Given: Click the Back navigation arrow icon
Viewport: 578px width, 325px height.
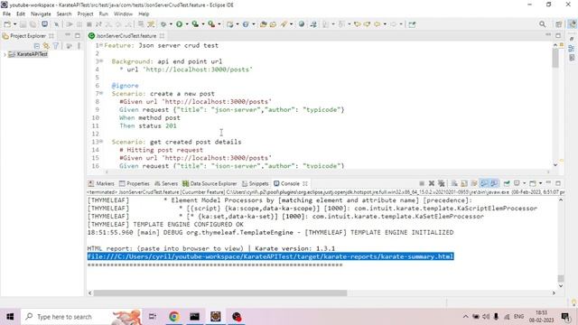Looking at the screenshot, I should tap(377, 24).
